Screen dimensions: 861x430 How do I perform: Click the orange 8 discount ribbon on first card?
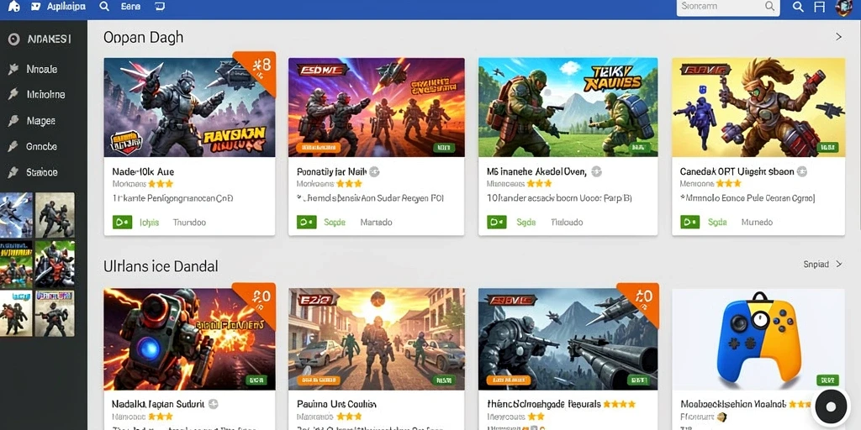click(x=259, y=66)
